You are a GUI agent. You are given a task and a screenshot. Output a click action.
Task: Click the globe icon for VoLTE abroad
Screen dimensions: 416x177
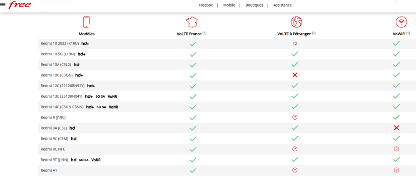pyautogui.click(x=296, y=22)
